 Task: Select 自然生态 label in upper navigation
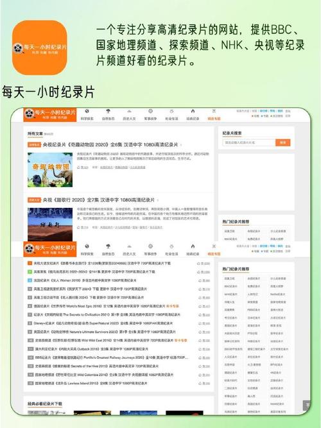[x=108, y=119]
